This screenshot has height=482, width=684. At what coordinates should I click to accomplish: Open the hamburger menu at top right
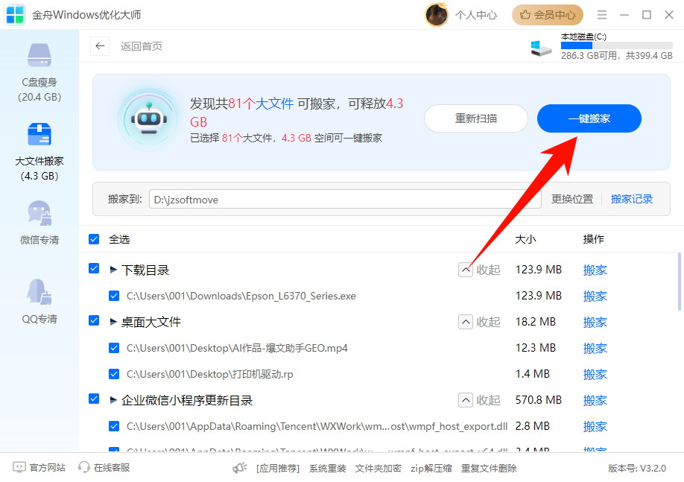click(601, 14)
